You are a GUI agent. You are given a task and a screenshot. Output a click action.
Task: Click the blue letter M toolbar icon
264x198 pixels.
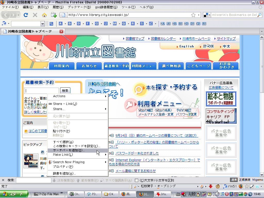115,23
